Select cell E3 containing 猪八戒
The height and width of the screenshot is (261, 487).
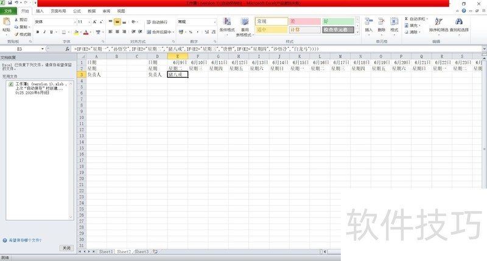pyautogui.click(x=178, y=75)
